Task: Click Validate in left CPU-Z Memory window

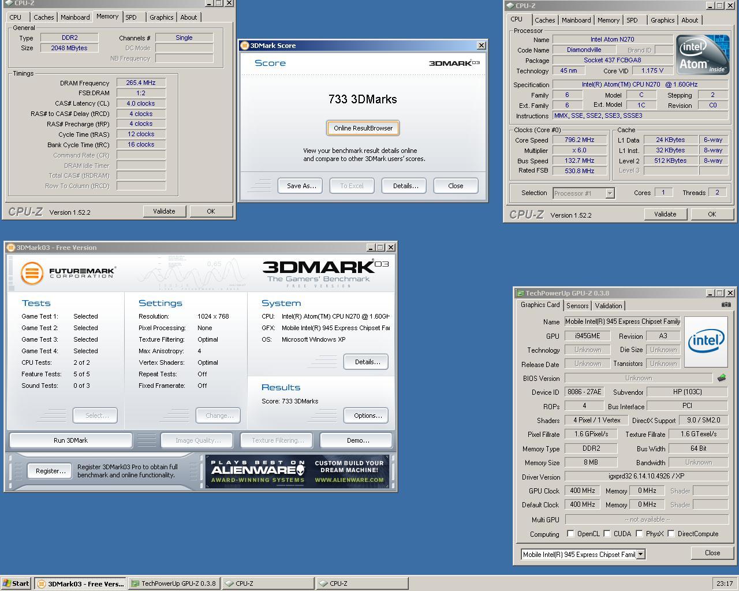Action: tap(164, 211)
